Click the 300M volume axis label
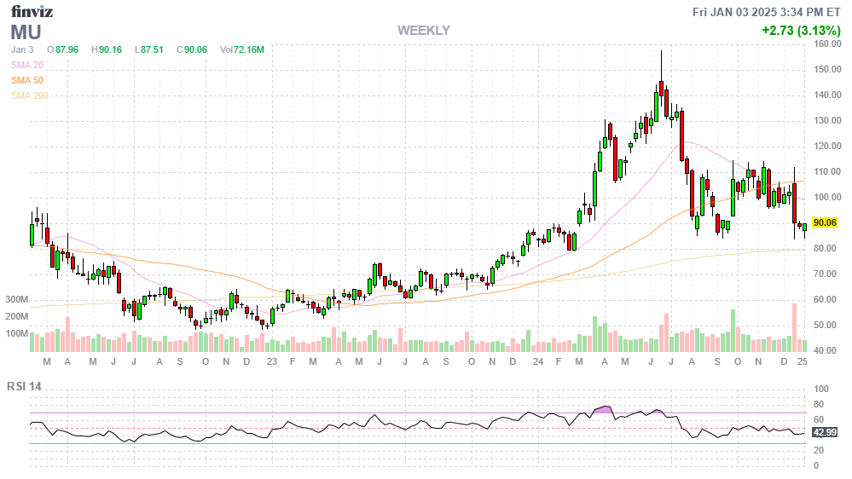Screen dimensions: 852x479 [16, 300]
